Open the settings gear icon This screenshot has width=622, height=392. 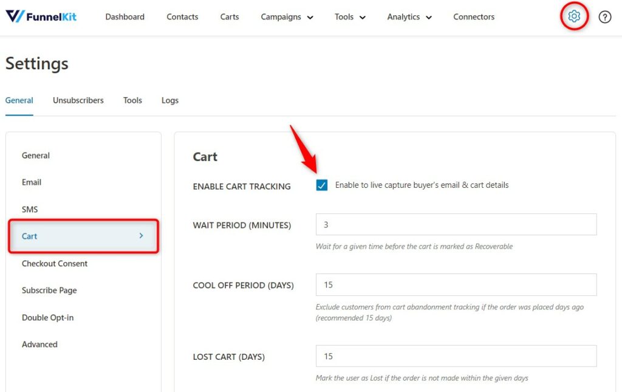coord(573,16)
